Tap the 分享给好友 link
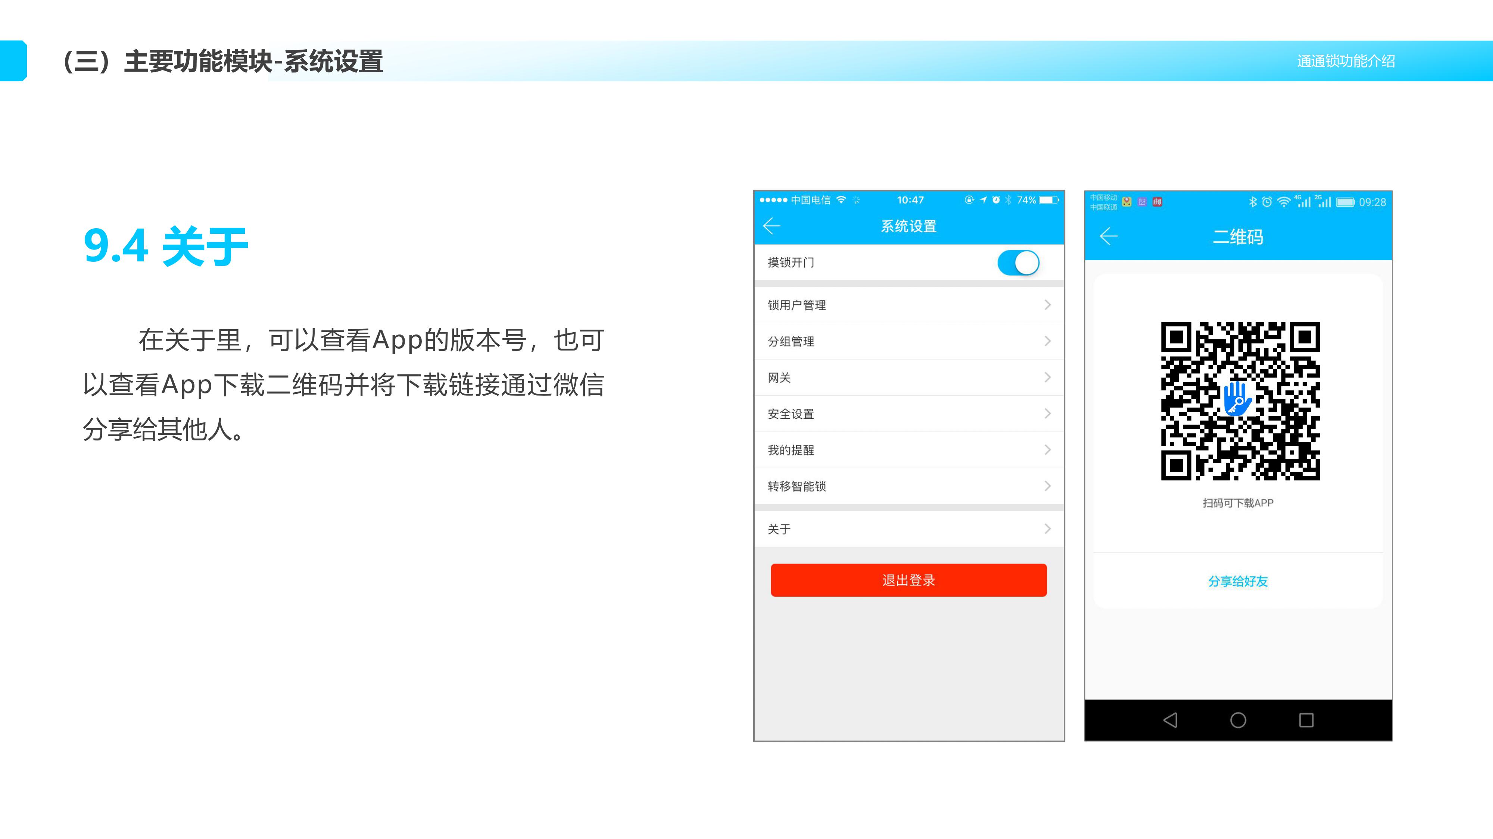Screen dimensions: 1493x839 [1237, 581]
